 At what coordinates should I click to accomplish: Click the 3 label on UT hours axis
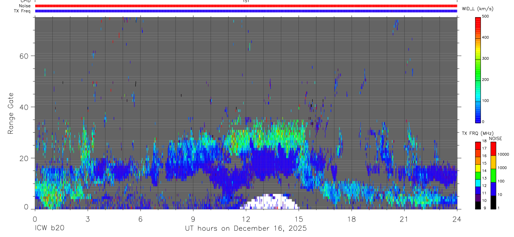click(x=88, y=219)
